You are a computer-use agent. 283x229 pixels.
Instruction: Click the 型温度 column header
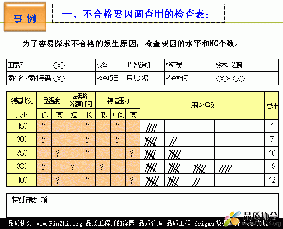51,100
